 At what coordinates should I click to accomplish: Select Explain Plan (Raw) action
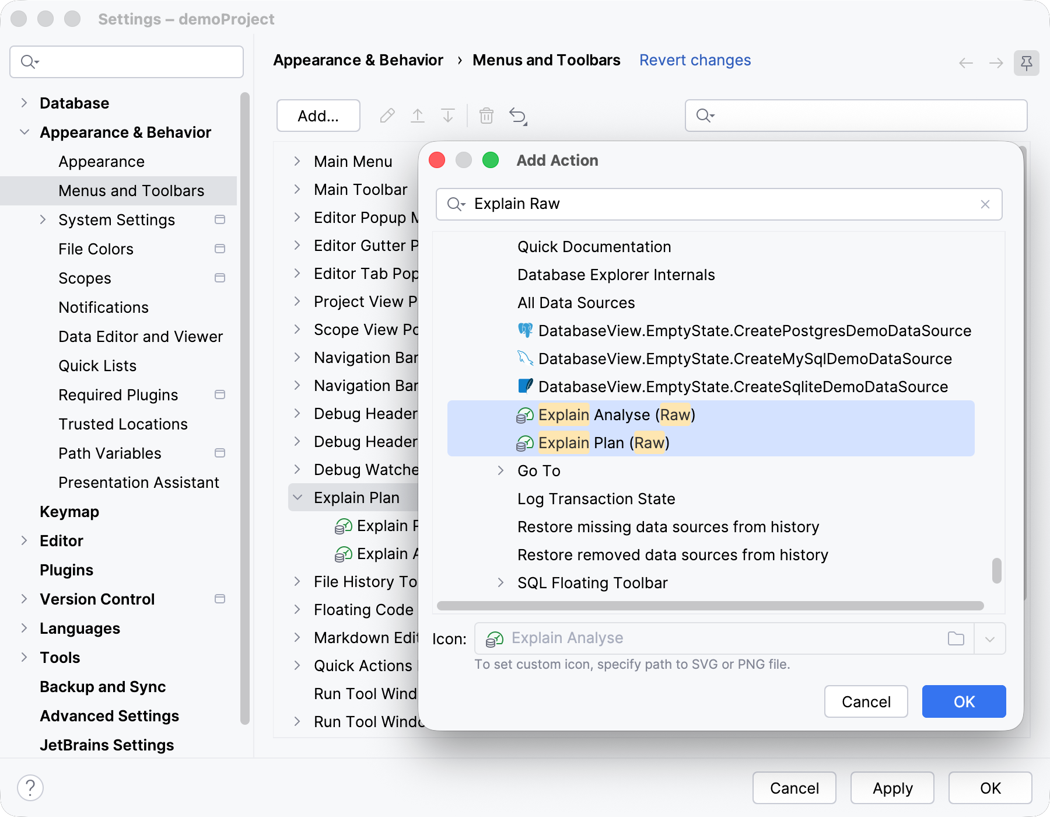click(710, 443)
